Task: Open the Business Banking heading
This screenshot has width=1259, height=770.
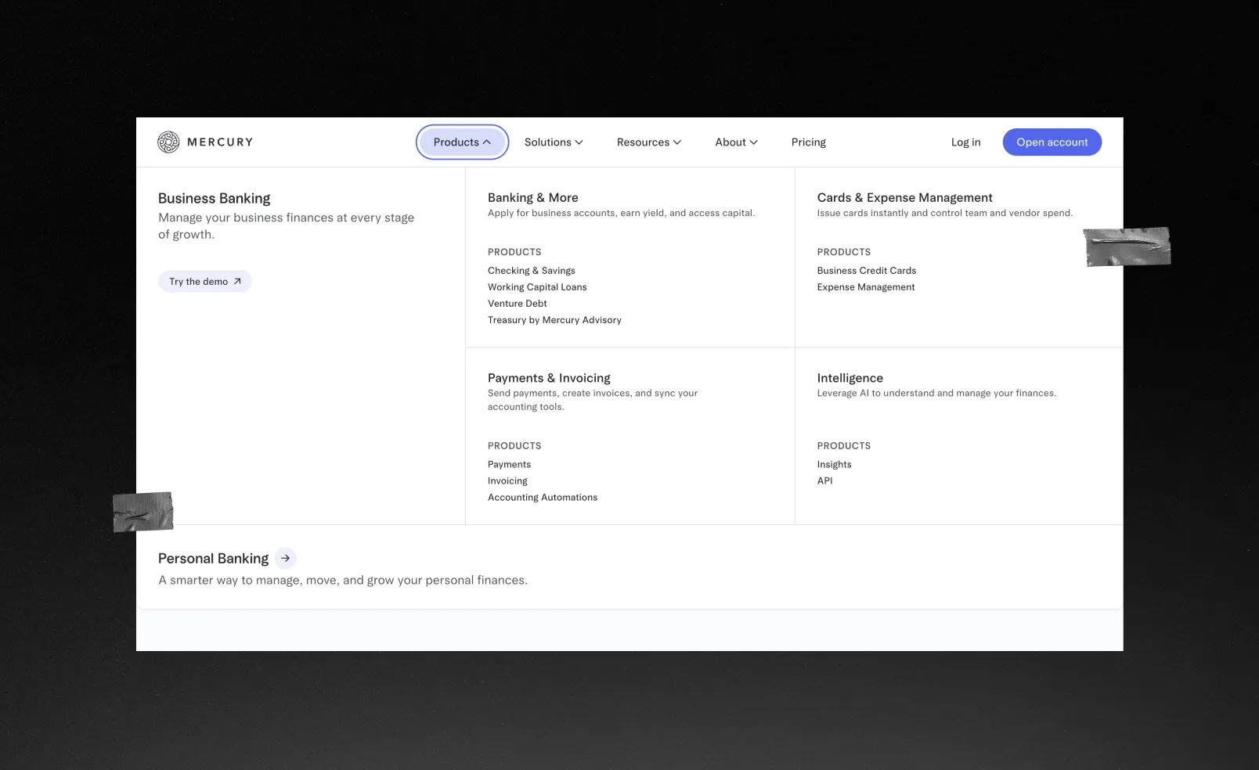Action: click(x=214, y=198)
